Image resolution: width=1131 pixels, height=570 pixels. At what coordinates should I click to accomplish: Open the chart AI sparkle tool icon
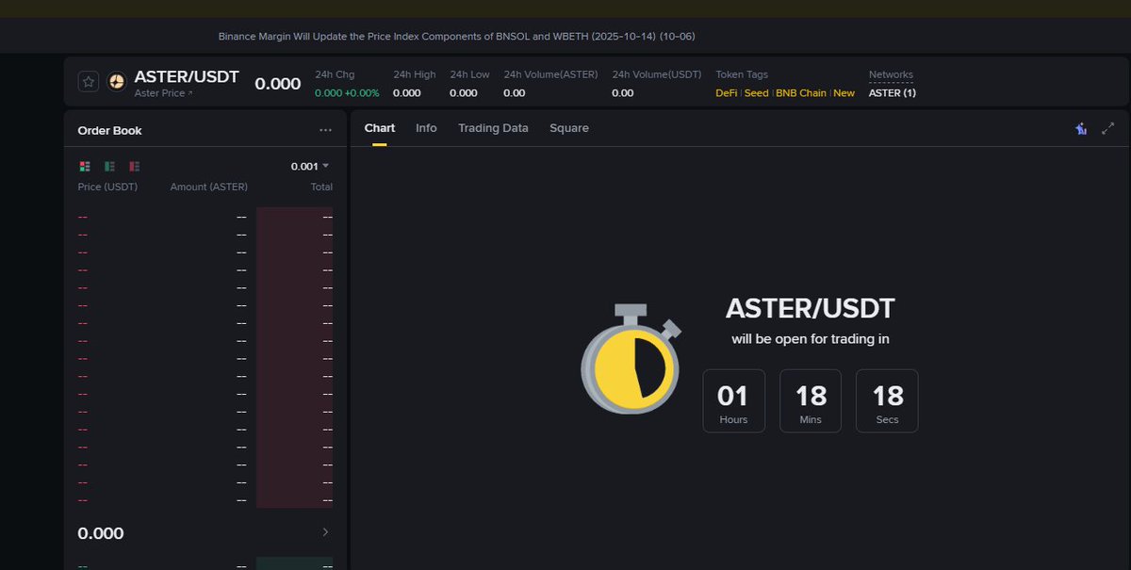point(1082,128)
